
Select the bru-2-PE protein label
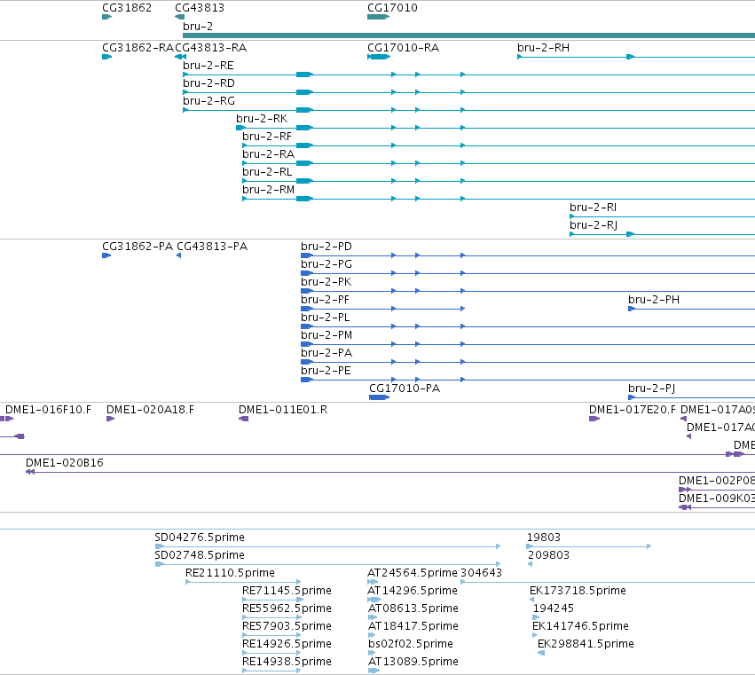326,371
